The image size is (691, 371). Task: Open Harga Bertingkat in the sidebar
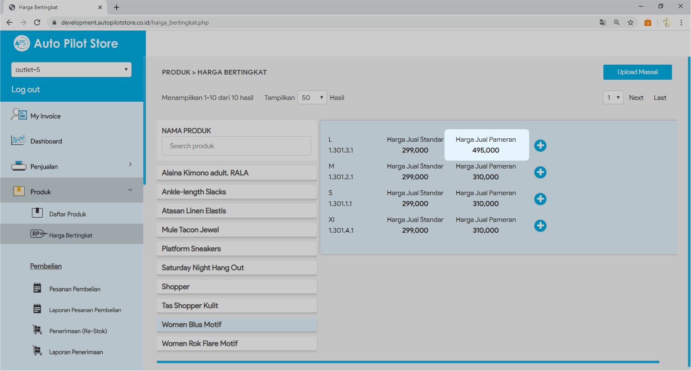pos(71,235)
